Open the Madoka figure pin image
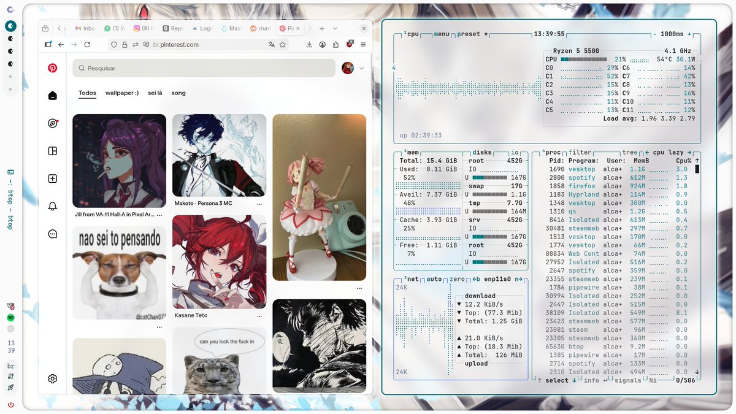Screen dimensions: 736x414 (319, 197)
